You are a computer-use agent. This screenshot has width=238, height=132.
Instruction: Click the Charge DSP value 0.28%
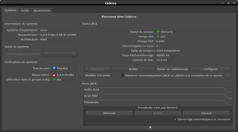pyautogui.click(x=160, y=41)
